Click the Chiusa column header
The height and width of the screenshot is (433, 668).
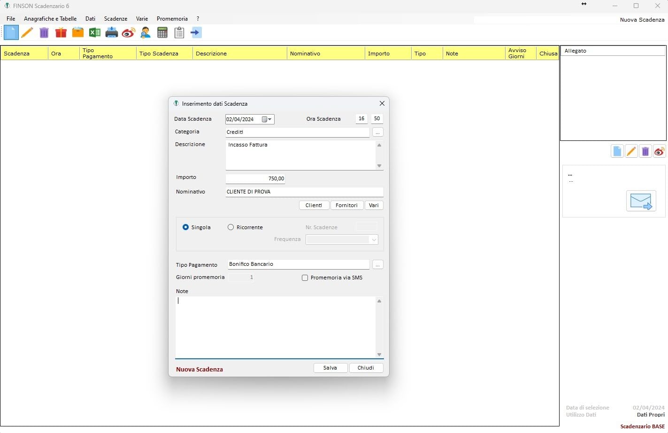click(548, 53)
